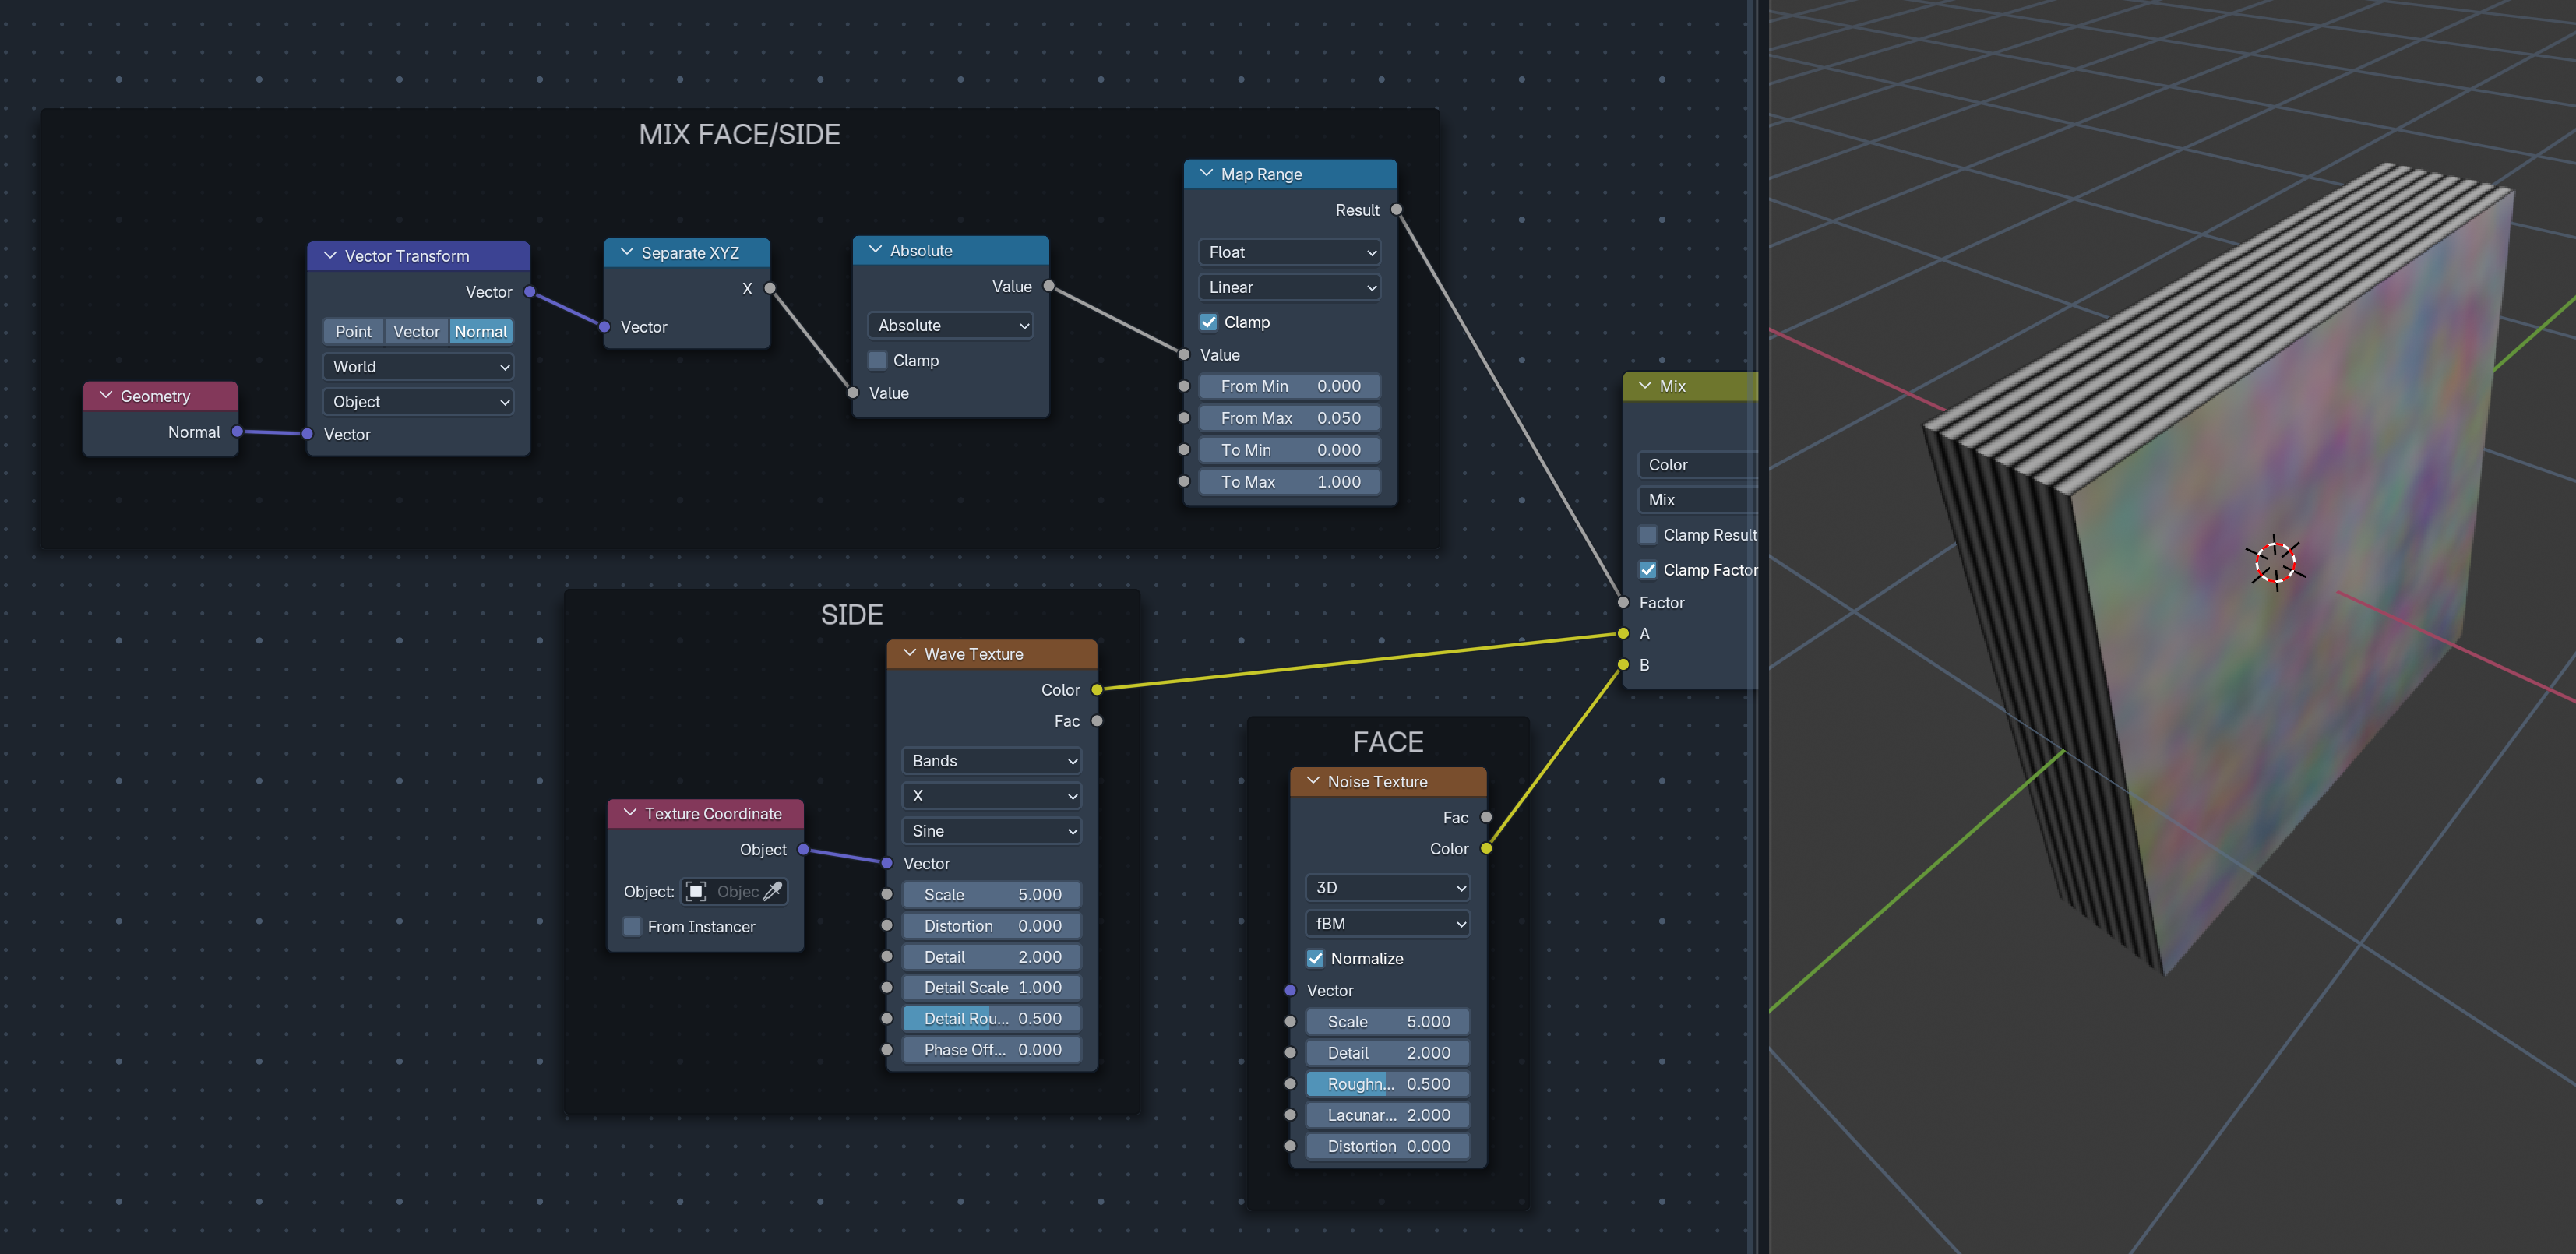The height and width of the screenshot is (1254, 2576).
Task: Click the Geometry Normal output socket
Action: point(237,432)
